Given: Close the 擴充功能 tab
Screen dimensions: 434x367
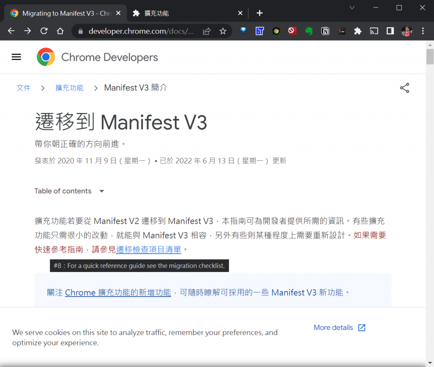Looking at the screenshot, I should point(240,13).
